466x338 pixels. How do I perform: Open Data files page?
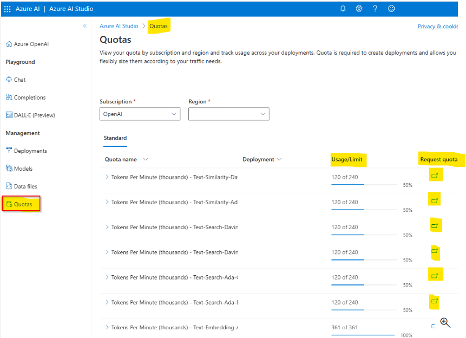coord(22,186)
